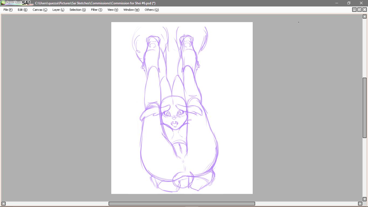Open the Layer menu

(x=58, y=10)
